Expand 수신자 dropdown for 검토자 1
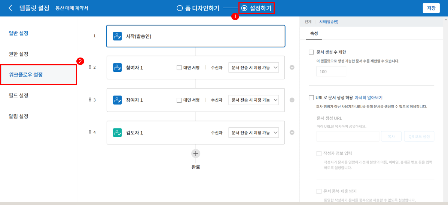The image size is (448, 205). coord(253,133)
